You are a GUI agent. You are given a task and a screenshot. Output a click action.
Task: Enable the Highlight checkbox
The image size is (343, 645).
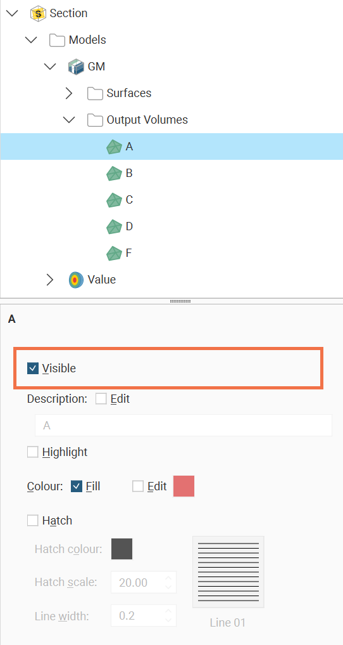[x=33, y=452]
